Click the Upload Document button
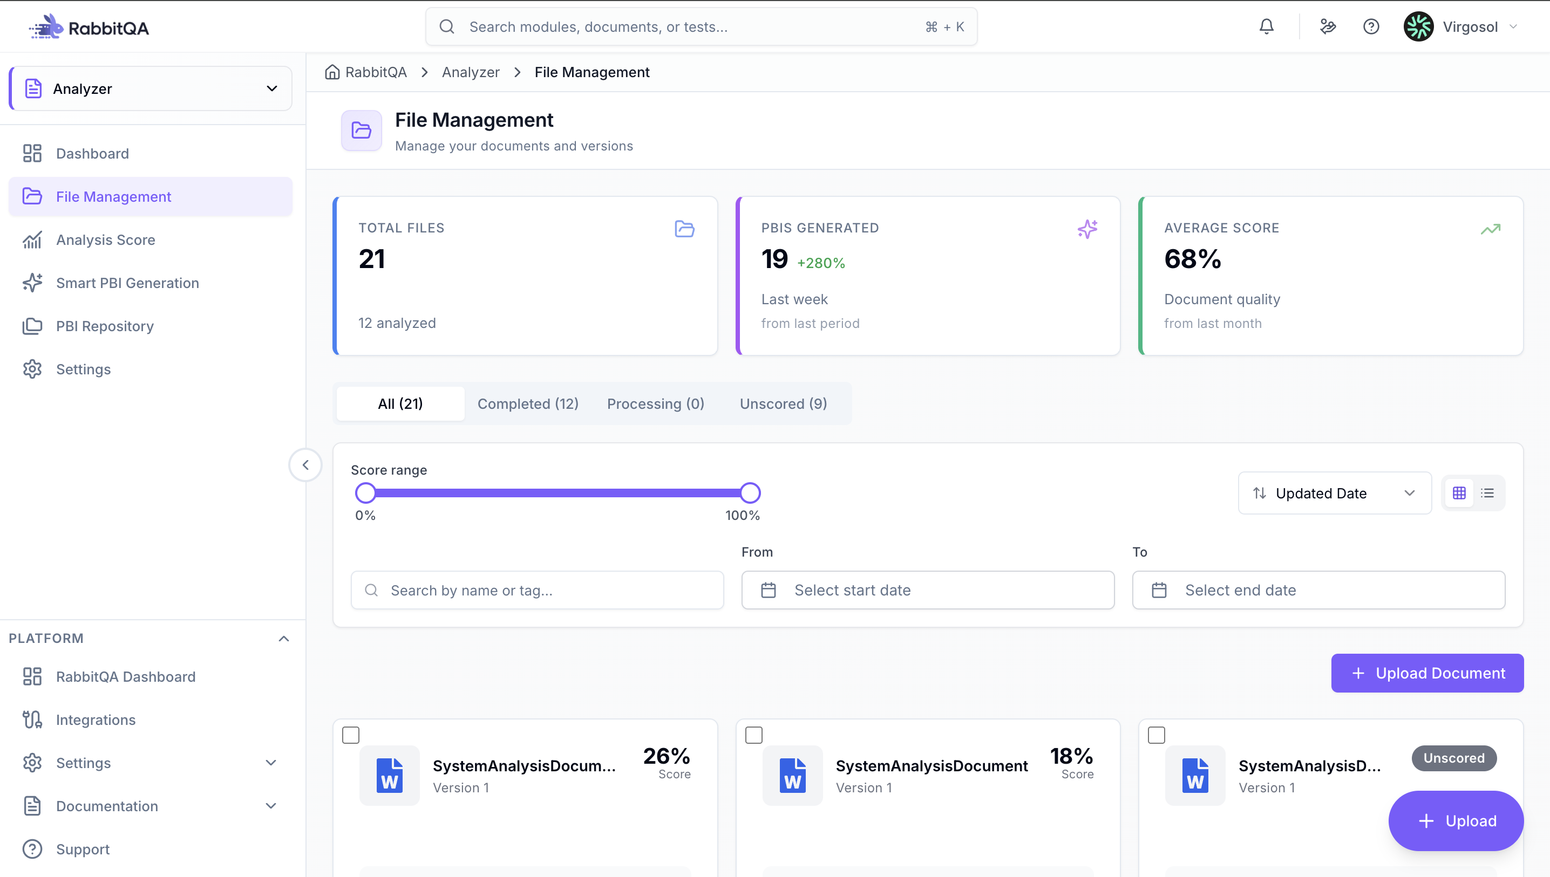Screen dimensions: 1550x877 tap(1427, 674)
